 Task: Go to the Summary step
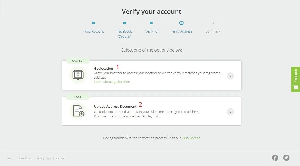[213, 31]
